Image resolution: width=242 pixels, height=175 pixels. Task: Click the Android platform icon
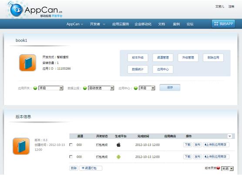[x=118, y=157]
